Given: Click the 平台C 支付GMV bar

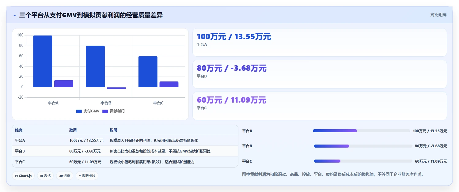Looking at the screenshot, I should click(x=148, y=72).
